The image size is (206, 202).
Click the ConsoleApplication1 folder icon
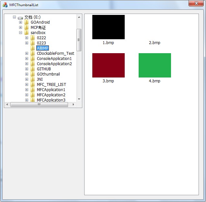pyautogui.click(x=33, y=58)
